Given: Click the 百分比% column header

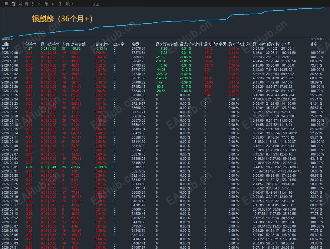Looking at the screenshot, I should coord(102,44).
